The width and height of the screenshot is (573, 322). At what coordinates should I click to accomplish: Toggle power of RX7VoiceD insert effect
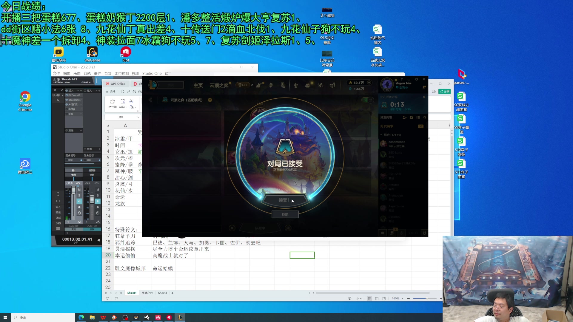tap(67, 95)
